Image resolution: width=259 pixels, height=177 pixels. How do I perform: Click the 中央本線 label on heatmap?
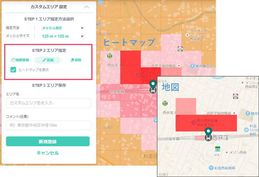[117, 91]
